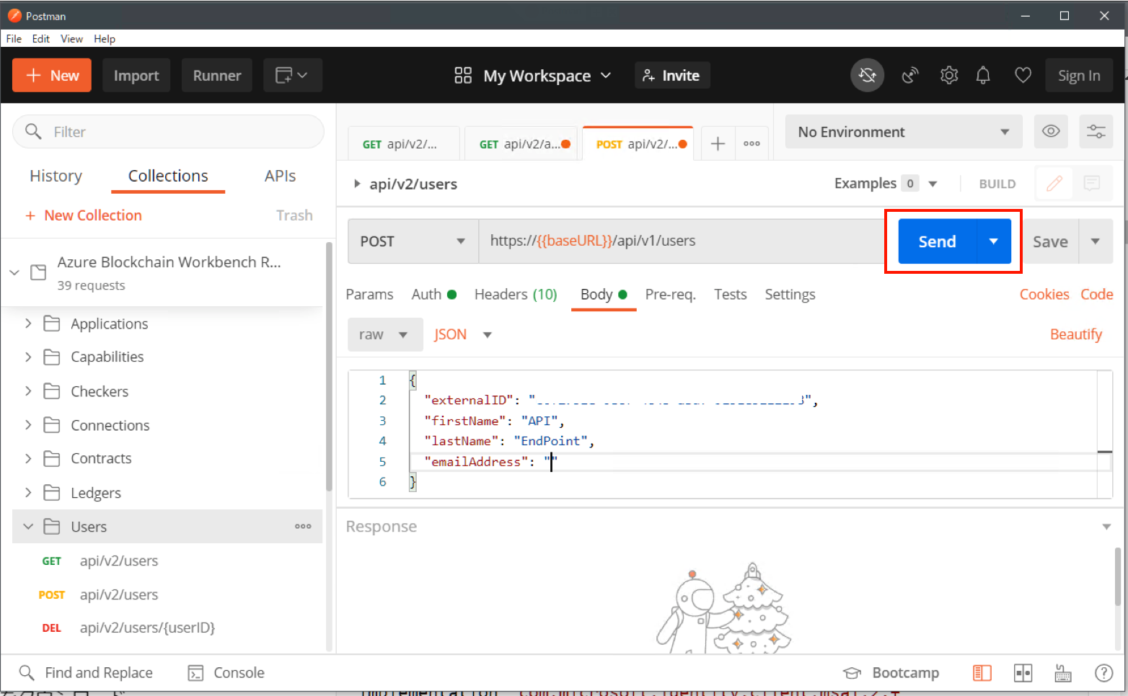Select the Pre-req. tab
This screenshot has height=696, width=1128.
coord(670,294)
